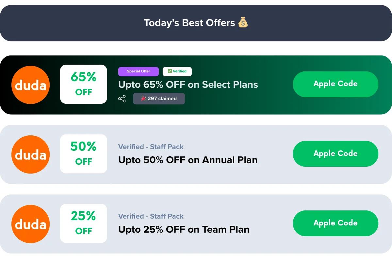Click the share icon in 65% offer

pyautogui.click(x=122, y=99)
